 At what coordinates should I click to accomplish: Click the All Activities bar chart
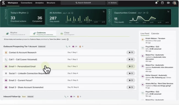[85, 19]
